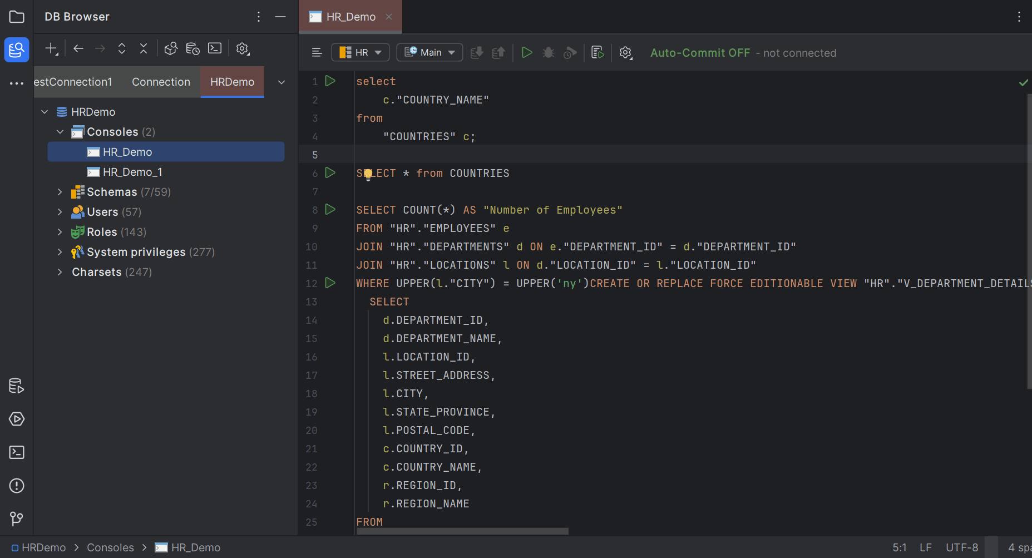
Task: Select the Debug icon in the editor toolbar
Action: coord(548,52)
